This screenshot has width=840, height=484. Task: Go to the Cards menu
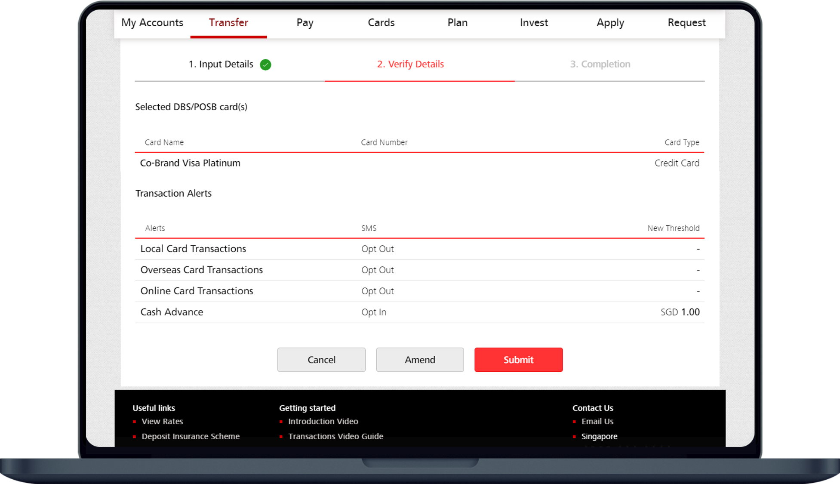tap(381, 23)
